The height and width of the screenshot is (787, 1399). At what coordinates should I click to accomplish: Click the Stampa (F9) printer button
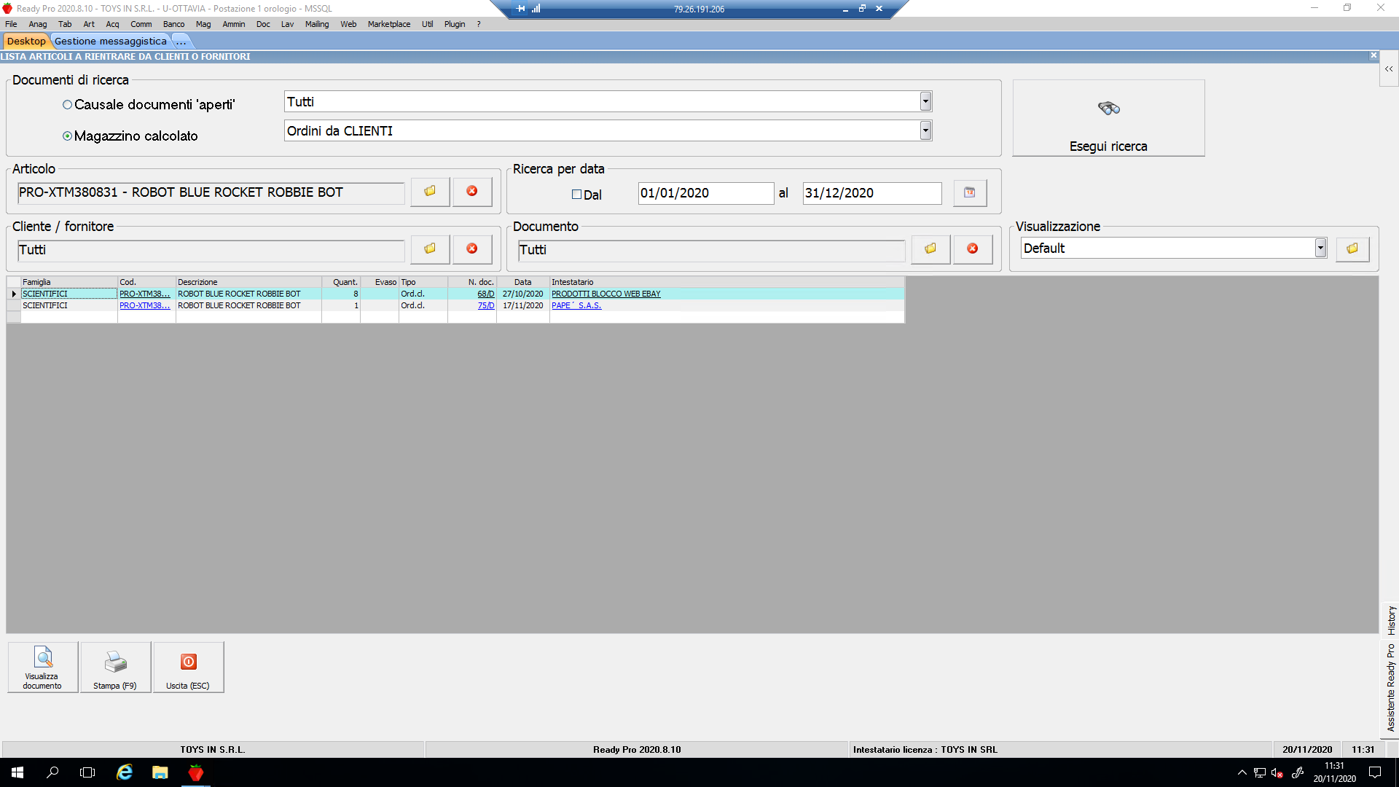(115, 667)
